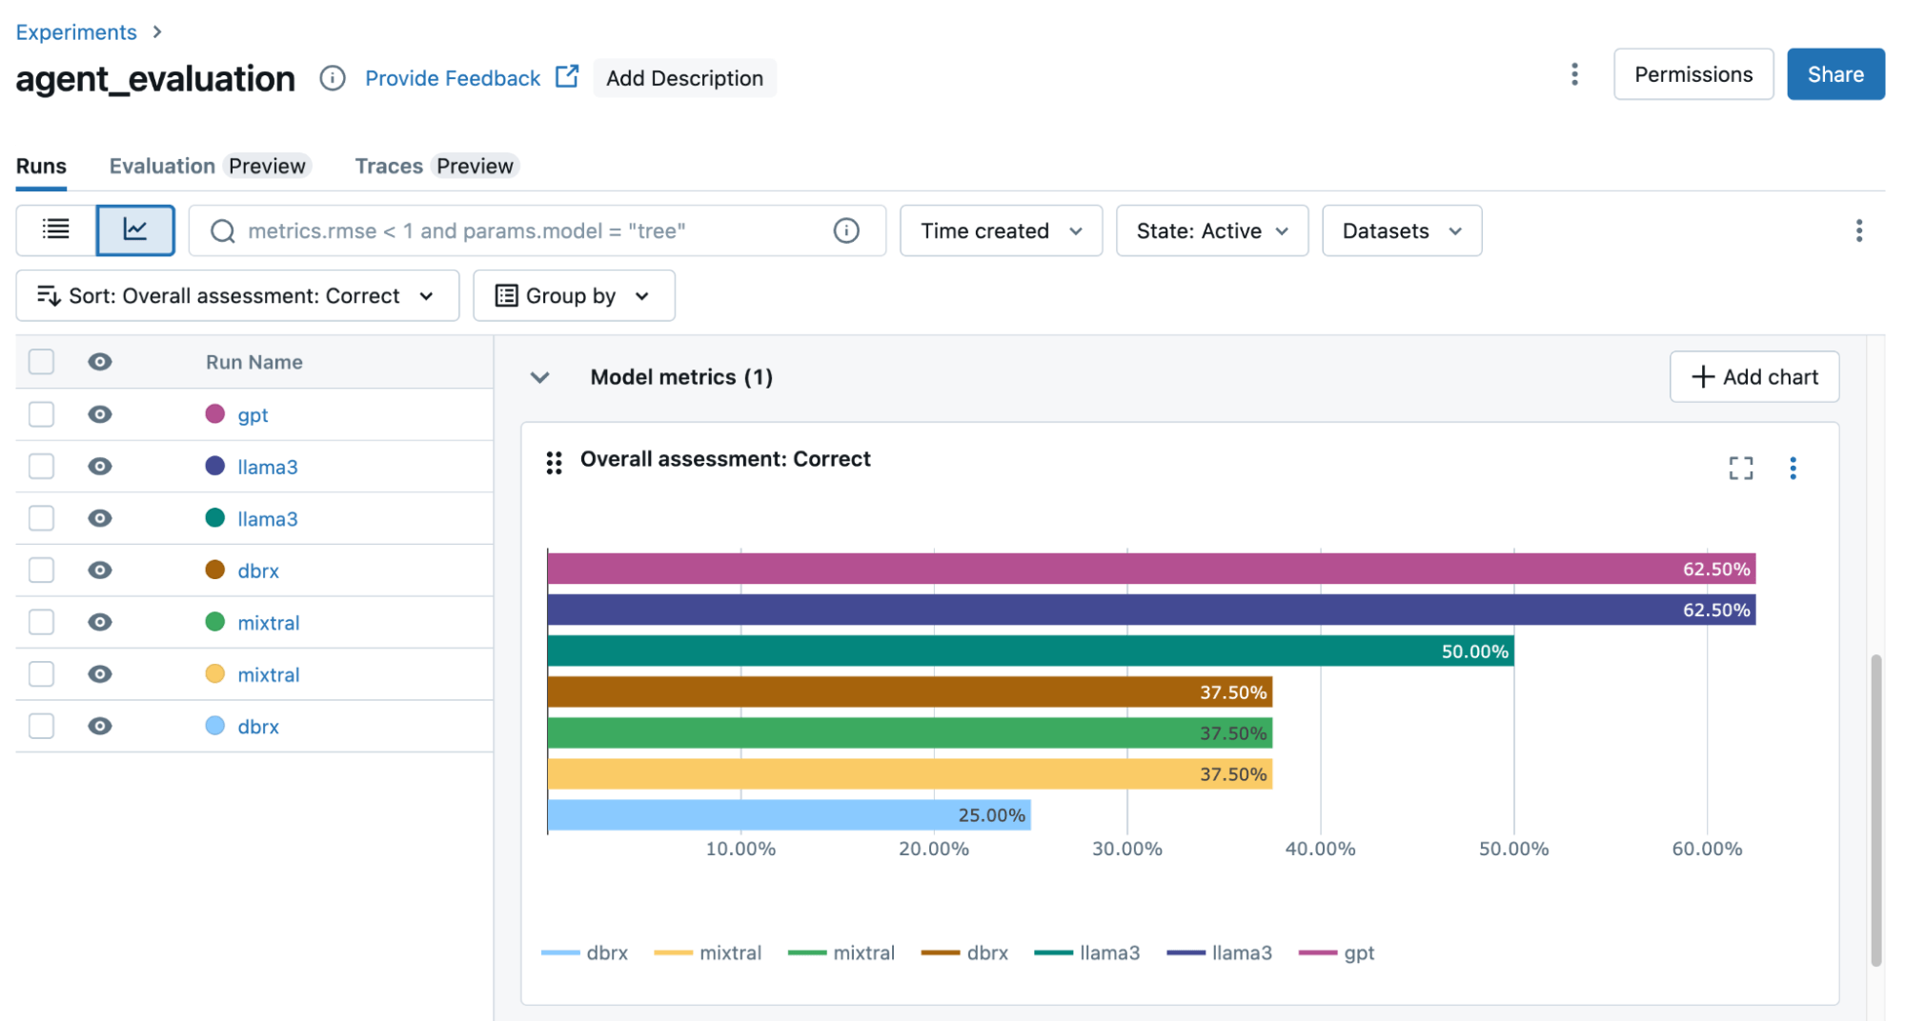This screenshot has height=1021, width=1905.
Task: Open the State: Active filter dropdown
Action: [1211, 230]
